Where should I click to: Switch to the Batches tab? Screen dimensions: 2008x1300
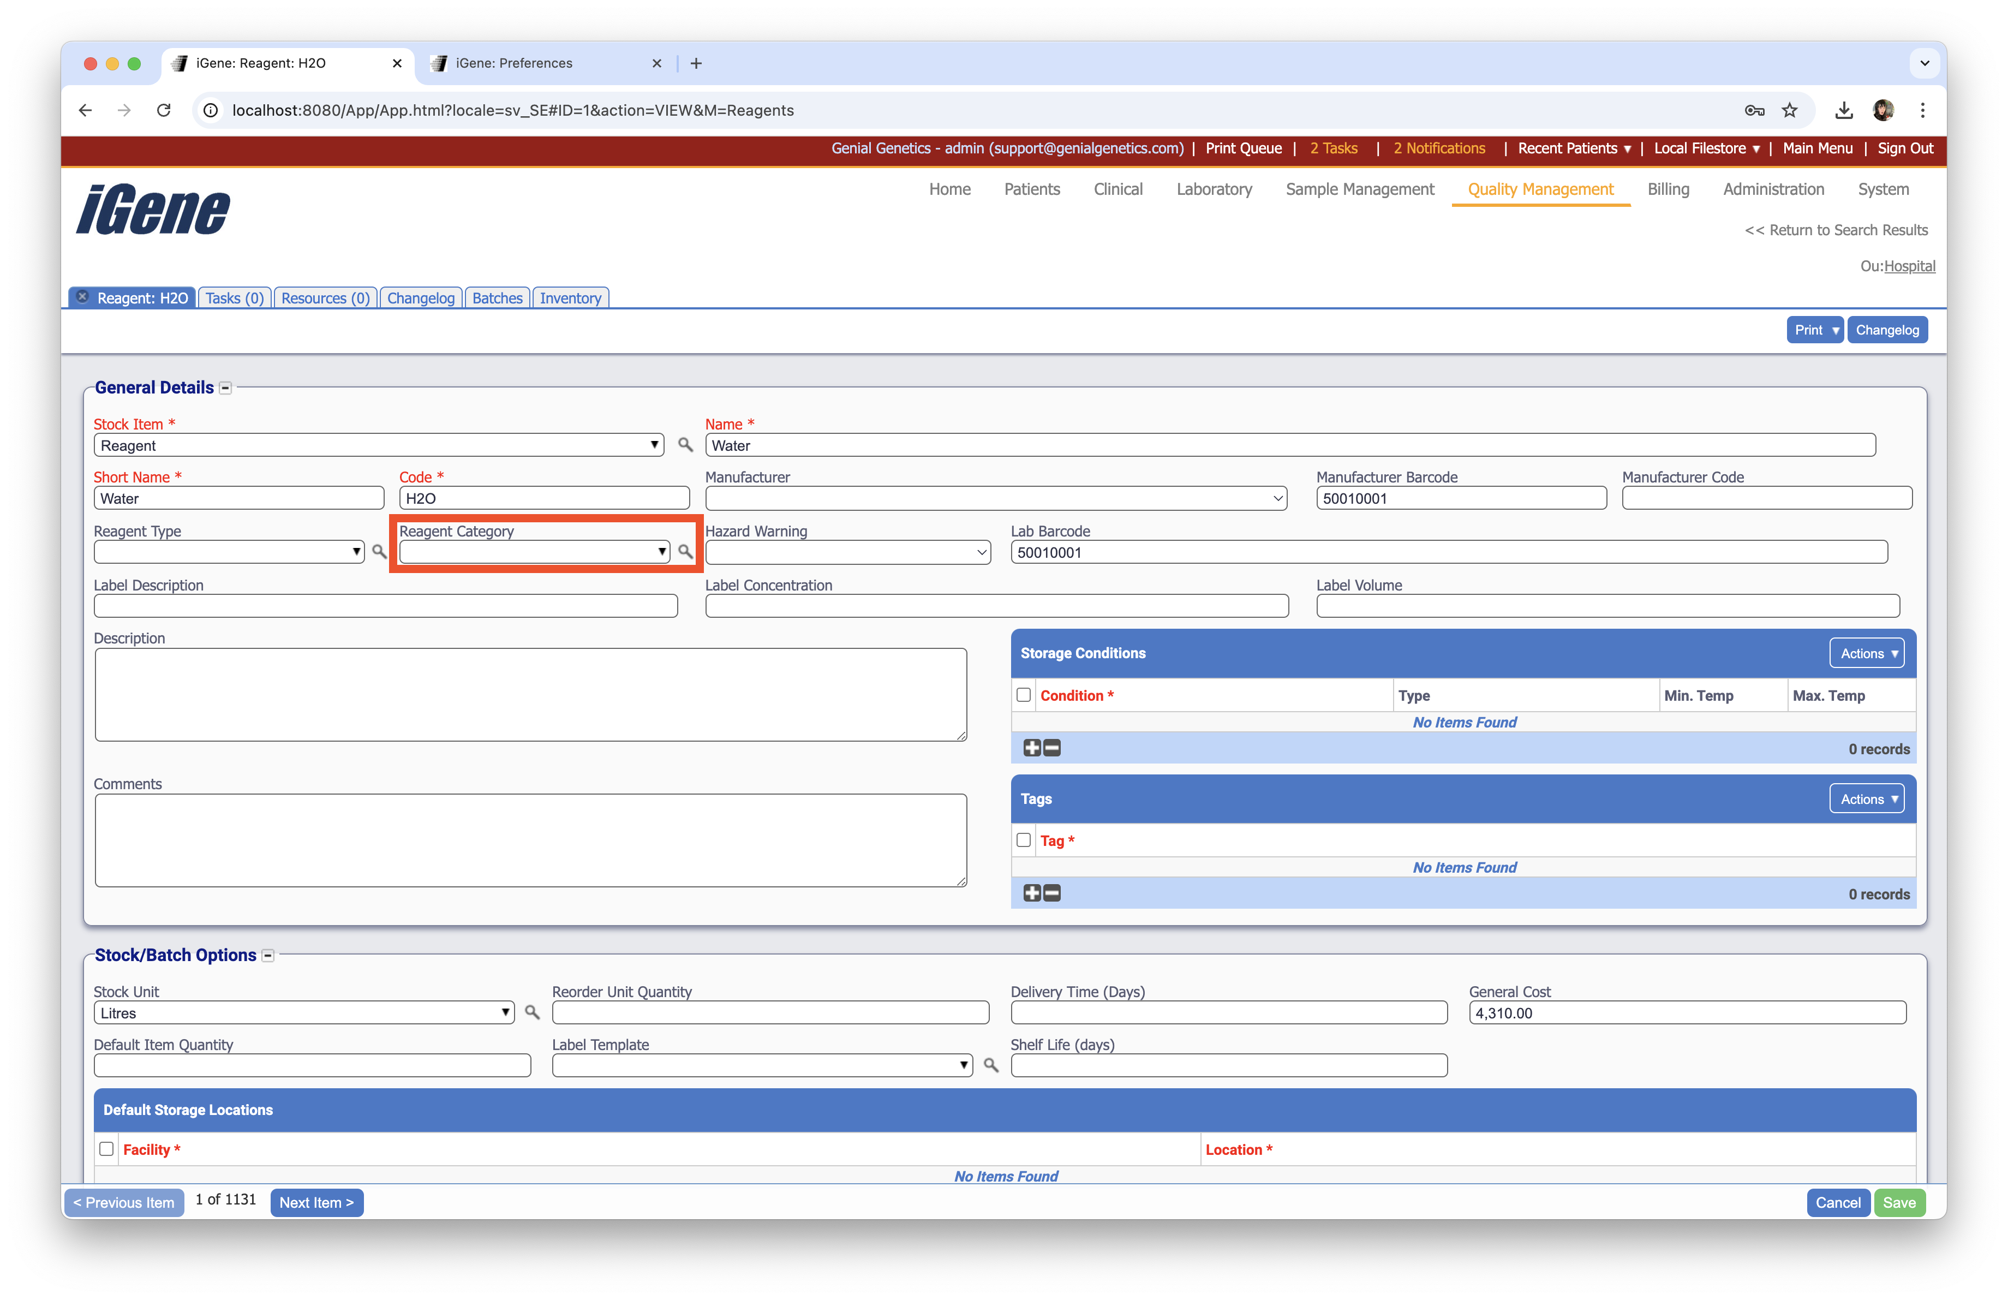497,298
